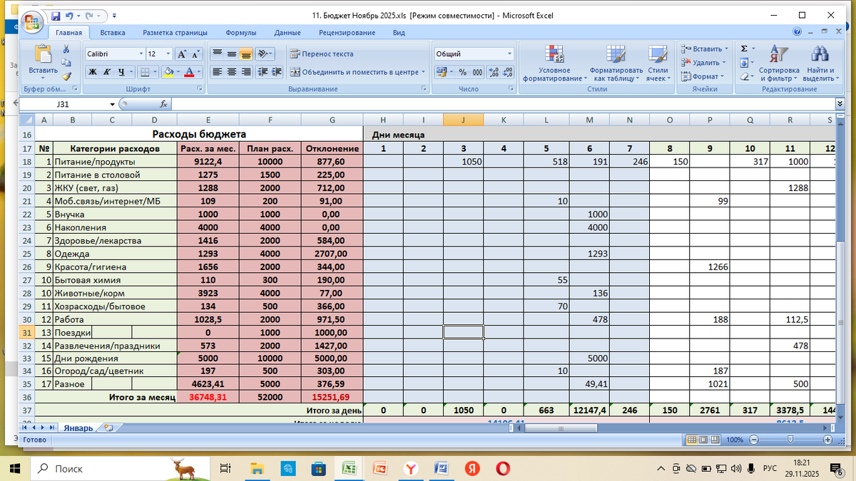856x481 pixels.
Task: Insert a new worksheet tab icon
Action: pos(108,428)
